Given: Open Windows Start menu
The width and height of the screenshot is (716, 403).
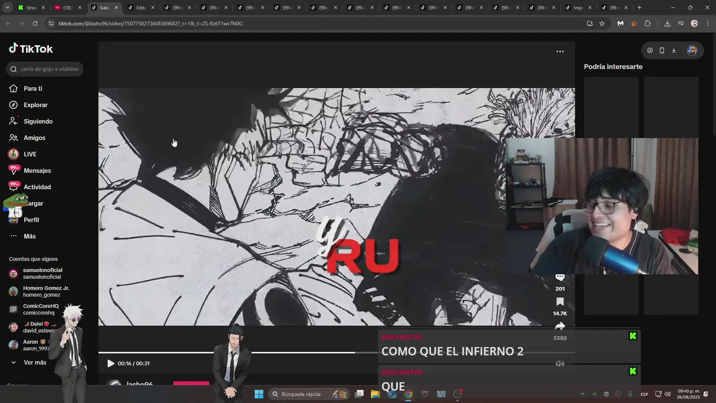Looking at the screenshot, I should [x=259, y=394].
